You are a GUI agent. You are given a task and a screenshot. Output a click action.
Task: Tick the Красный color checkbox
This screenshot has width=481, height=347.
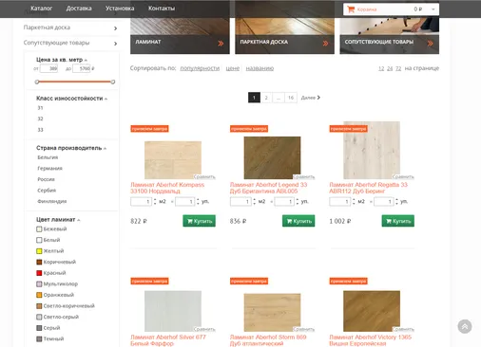[39, 273]
